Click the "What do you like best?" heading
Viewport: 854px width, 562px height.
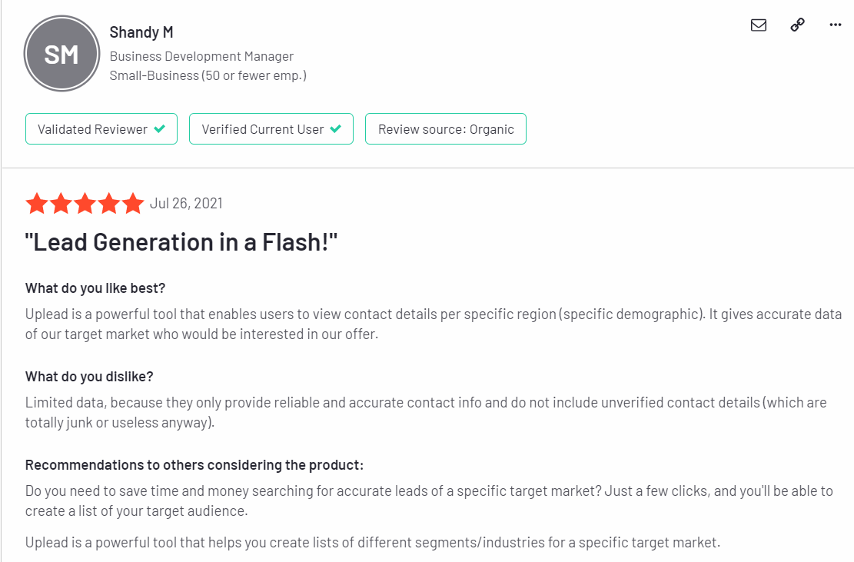pyautogui.click(x=95, y=288)
